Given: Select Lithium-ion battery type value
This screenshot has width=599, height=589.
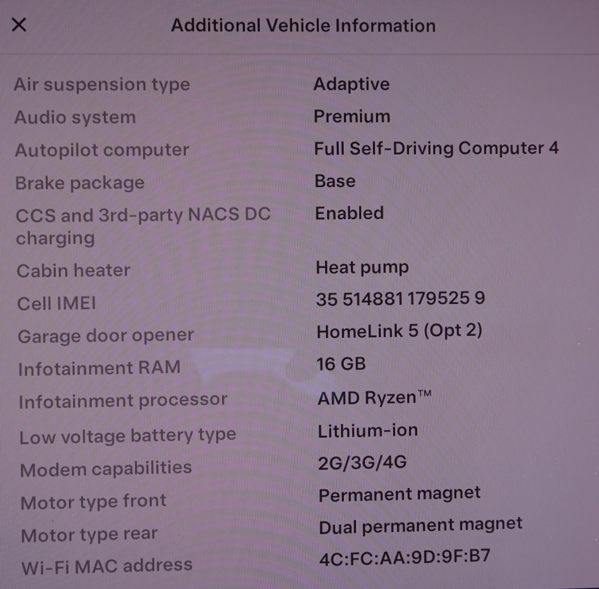Looking at the screenshot, I should tap(368, 431).
